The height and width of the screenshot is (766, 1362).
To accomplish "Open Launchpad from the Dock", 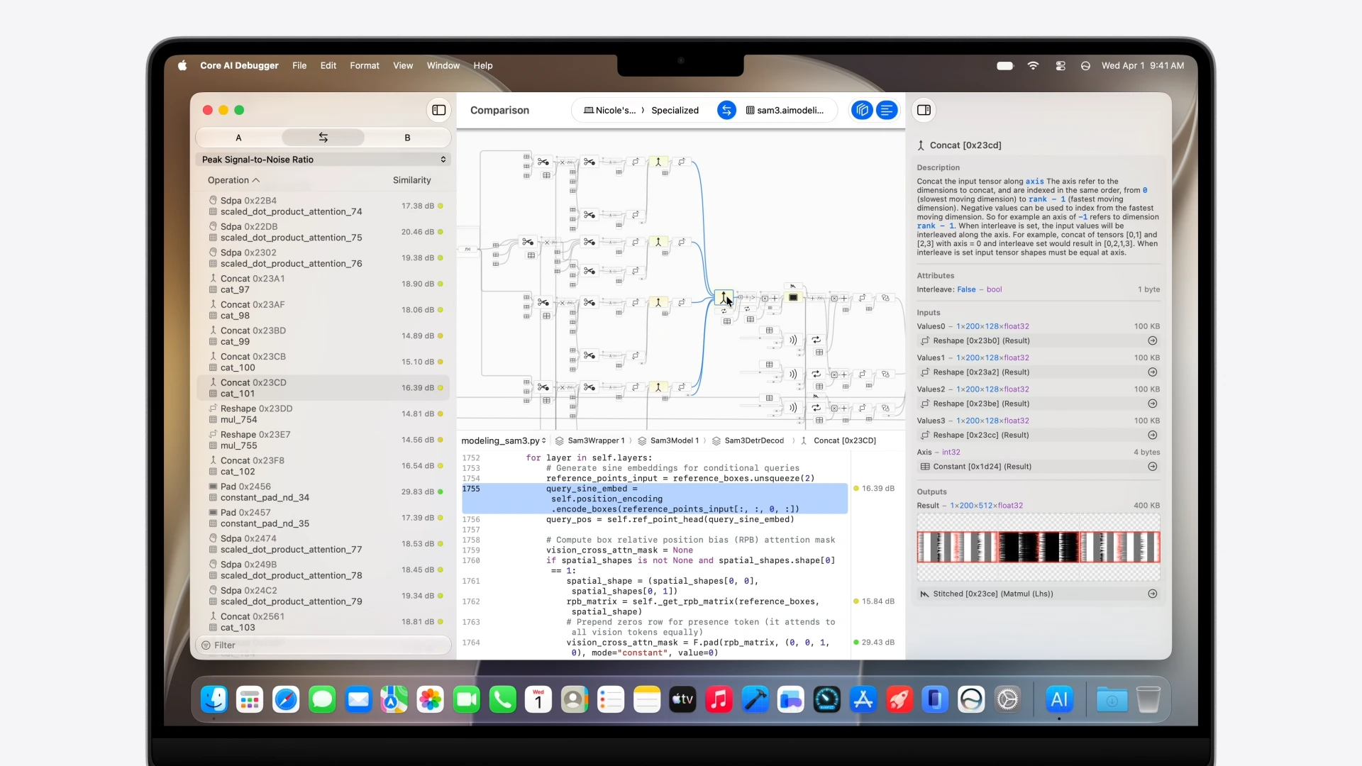I will (250, 700).
